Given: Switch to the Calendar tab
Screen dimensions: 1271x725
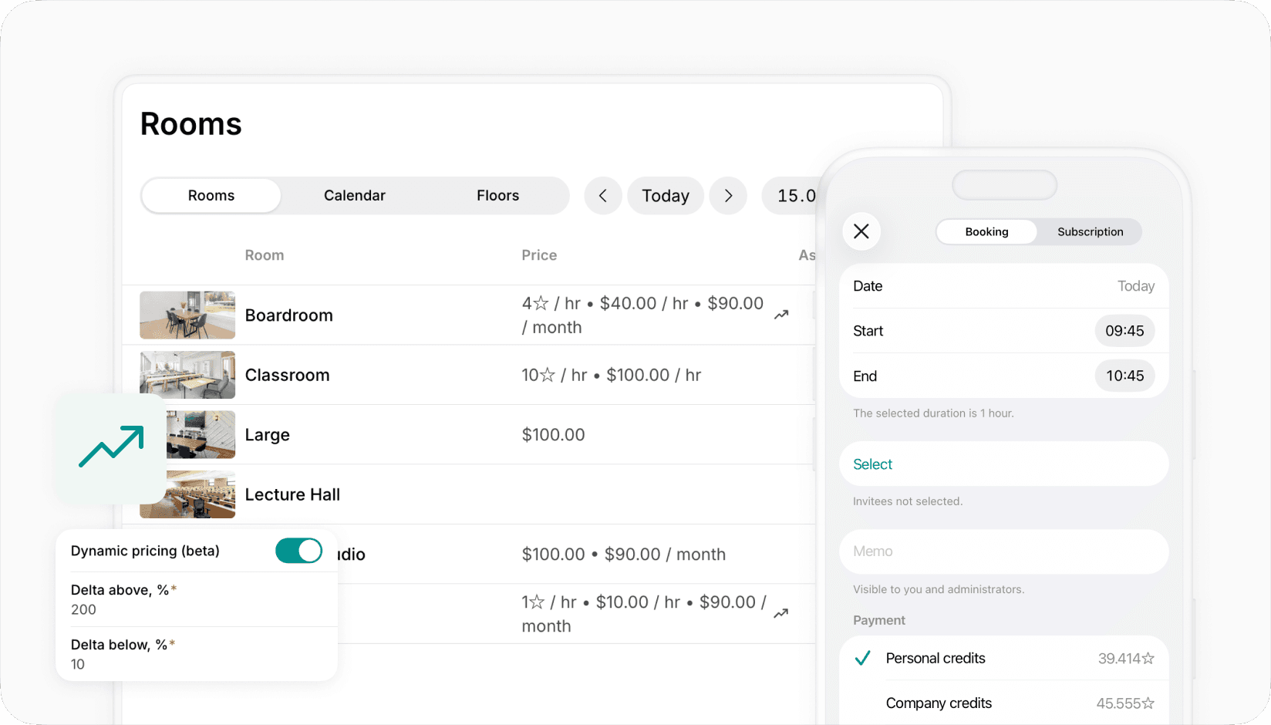Looking at the screenshot, I should click(x=354, y=195).
